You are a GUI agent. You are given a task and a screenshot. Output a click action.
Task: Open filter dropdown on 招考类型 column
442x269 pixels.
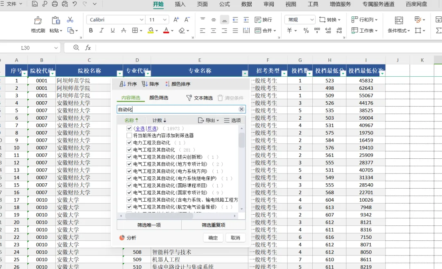pyautogui.click(x=284, y=73)
